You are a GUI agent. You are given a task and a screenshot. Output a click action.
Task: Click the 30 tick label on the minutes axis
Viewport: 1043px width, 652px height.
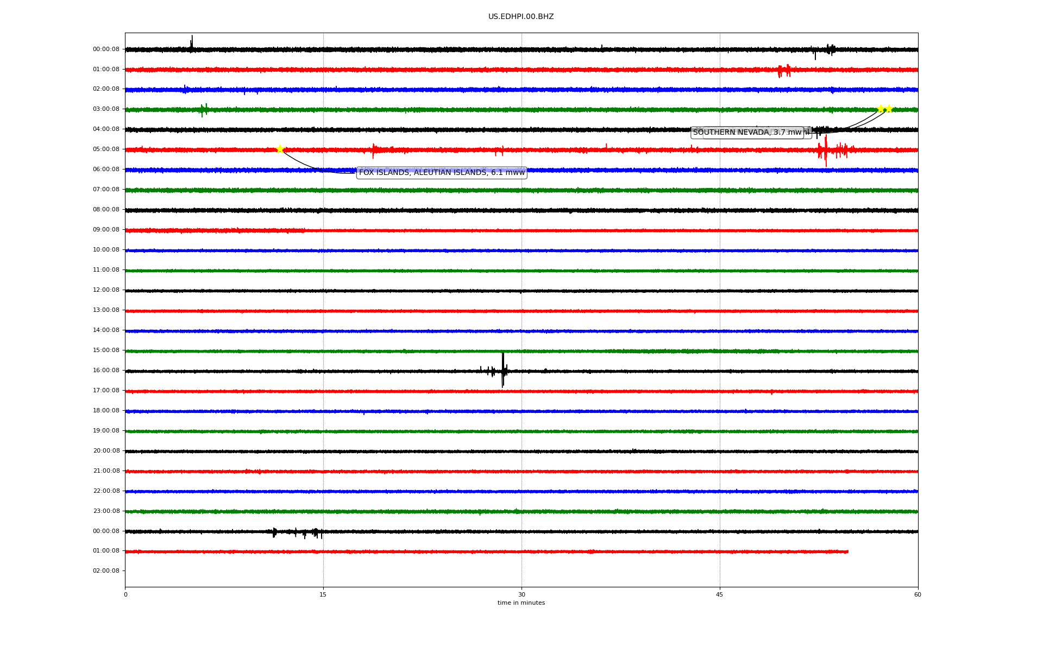521,594
